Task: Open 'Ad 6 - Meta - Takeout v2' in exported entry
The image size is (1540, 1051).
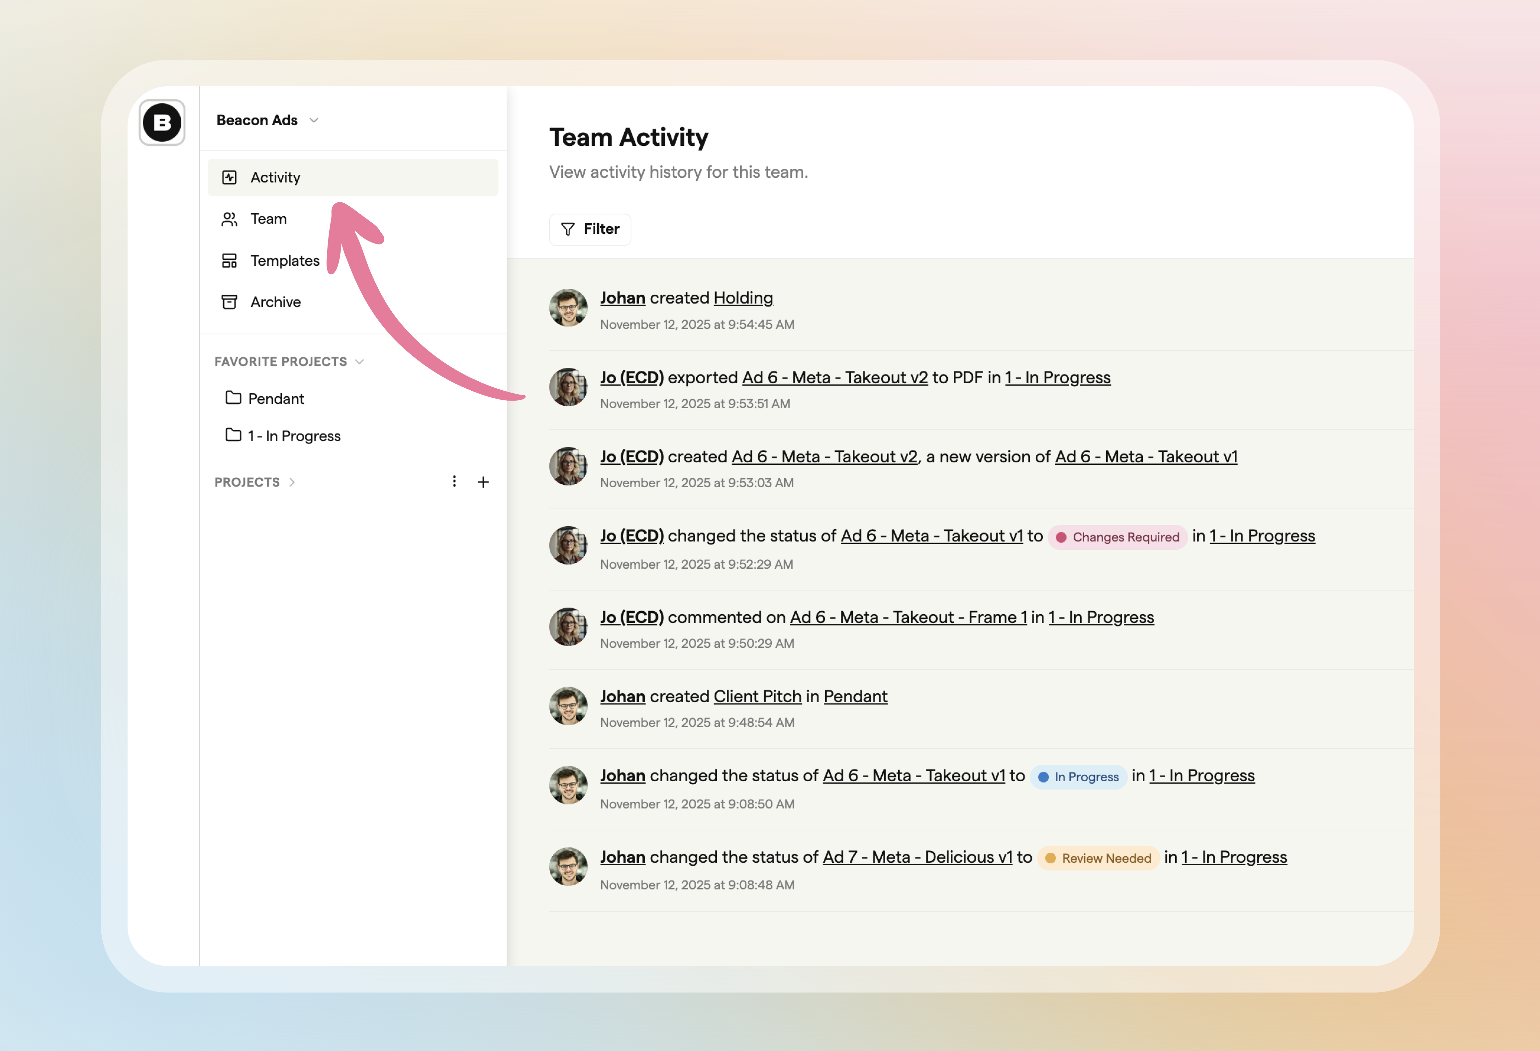Action: click(835, 377)
